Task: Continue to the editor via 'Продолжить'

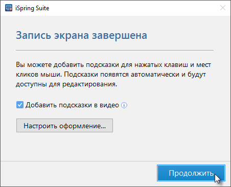Action: (191, 173)
